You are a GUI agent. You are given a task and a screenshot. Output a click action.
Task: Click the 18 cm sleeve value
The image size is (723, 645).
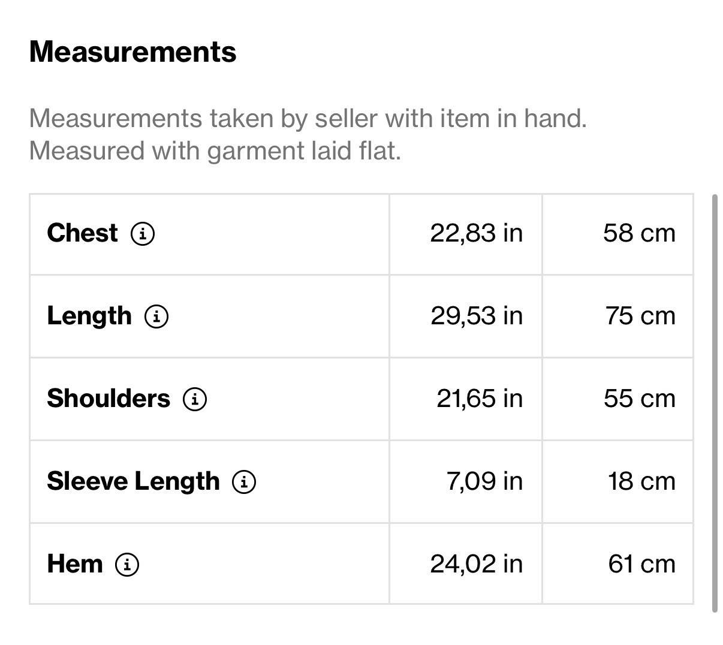(641, 481)
